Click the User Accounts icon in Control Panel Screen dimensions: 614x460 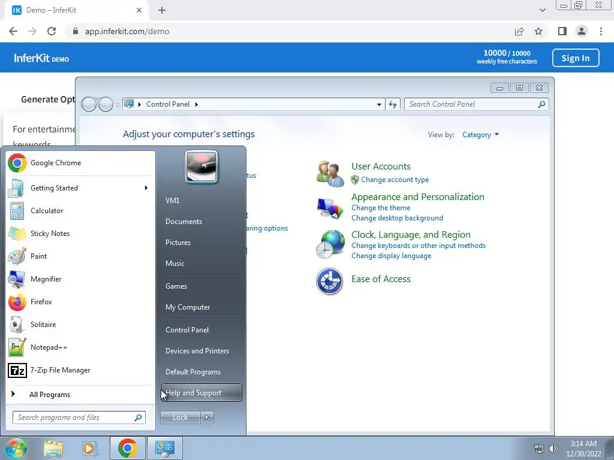tap(330, 174)
